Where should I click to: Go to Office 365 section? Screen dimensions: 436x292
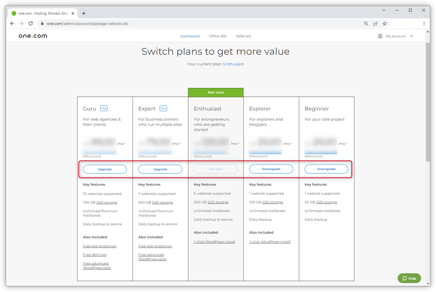(218, 36)
